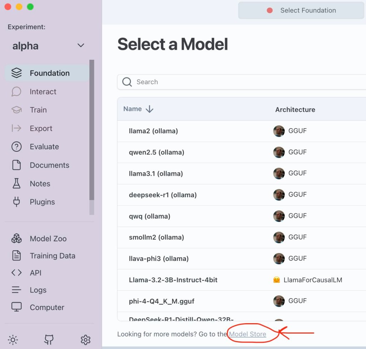
Task: Sort models by Name column arrow
Action: 149,109
